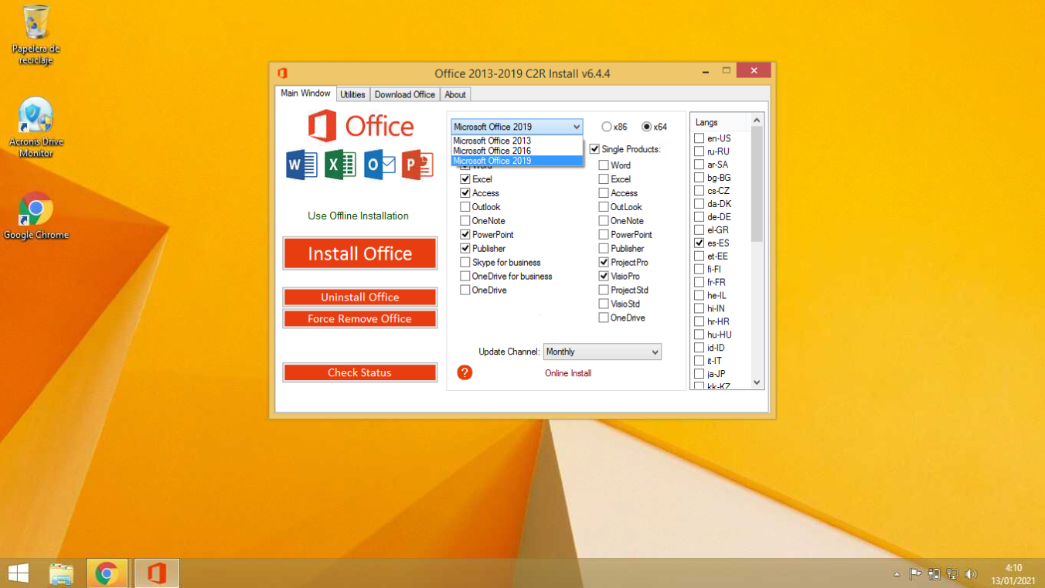Image resolution: width=1045 pixels, height=588 pixels.
Task: Check the de-DE language checkbox
Action: click(x=700, y=217)
